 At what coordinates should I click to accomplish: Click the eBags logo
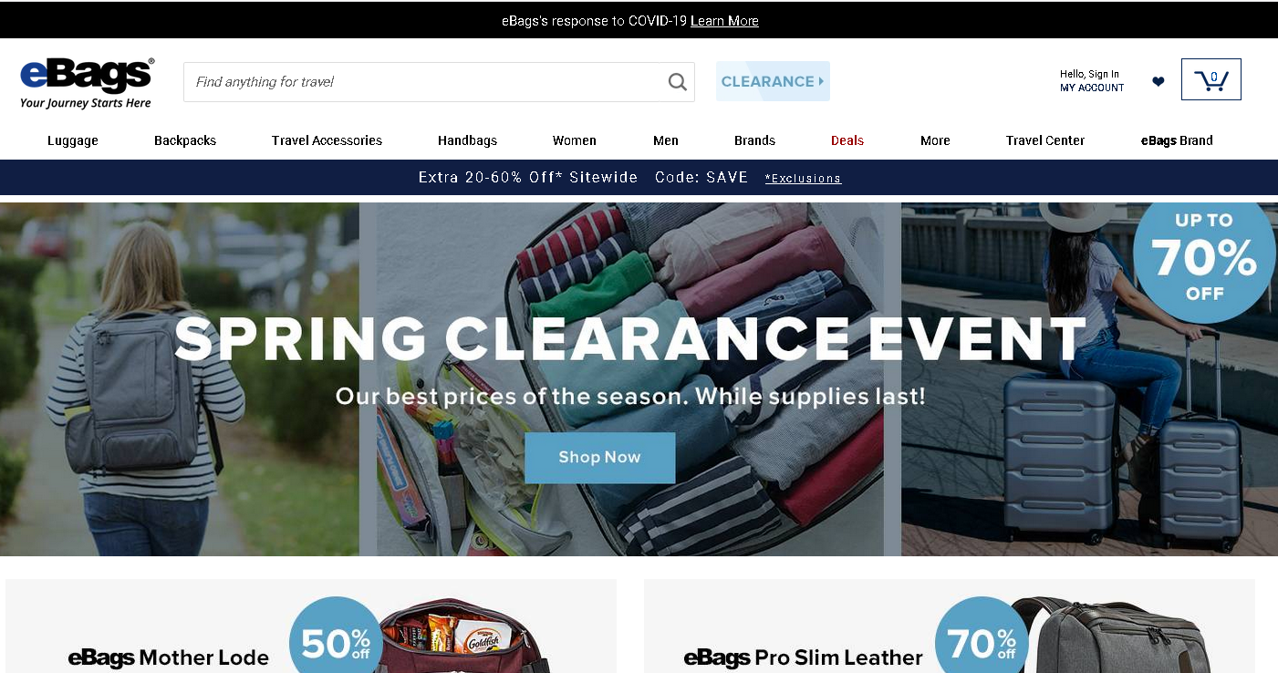point(87,82)
